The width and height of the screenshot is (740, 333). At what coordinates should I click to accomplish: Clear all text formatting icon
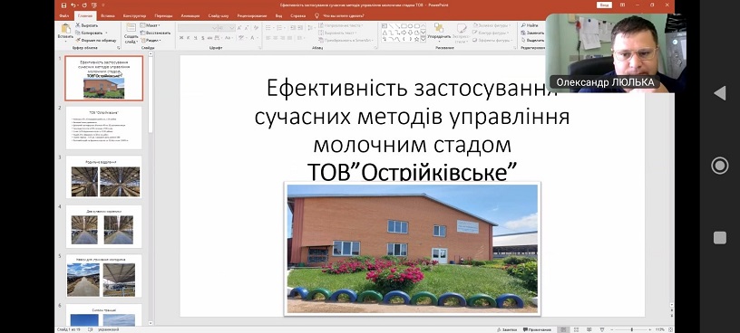click(256, 28)
